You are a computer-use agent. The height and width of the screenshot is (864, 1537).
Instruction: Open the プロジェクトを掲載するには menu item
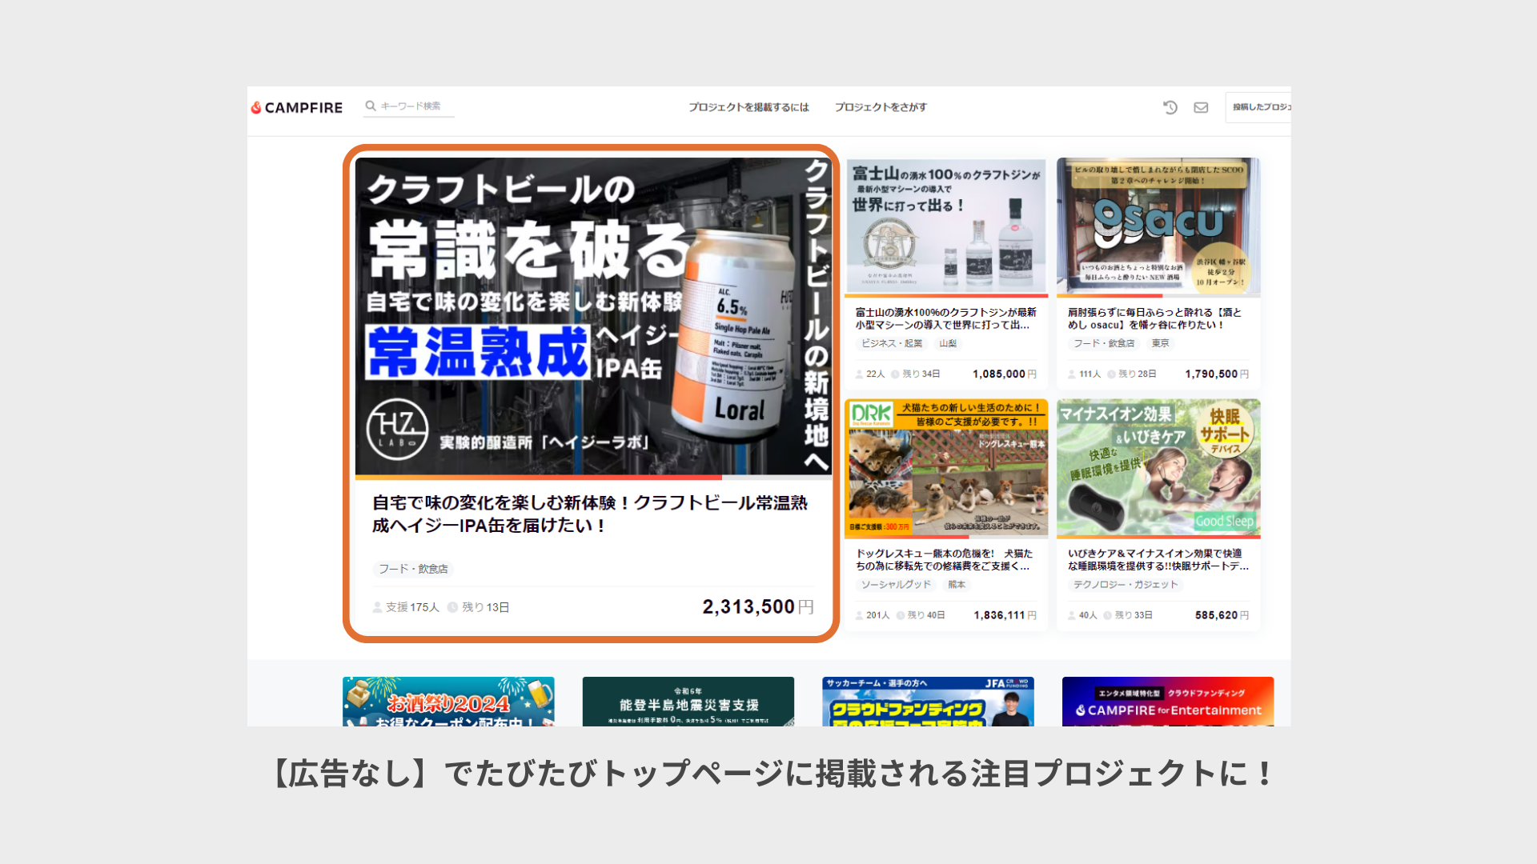[748, 107]
